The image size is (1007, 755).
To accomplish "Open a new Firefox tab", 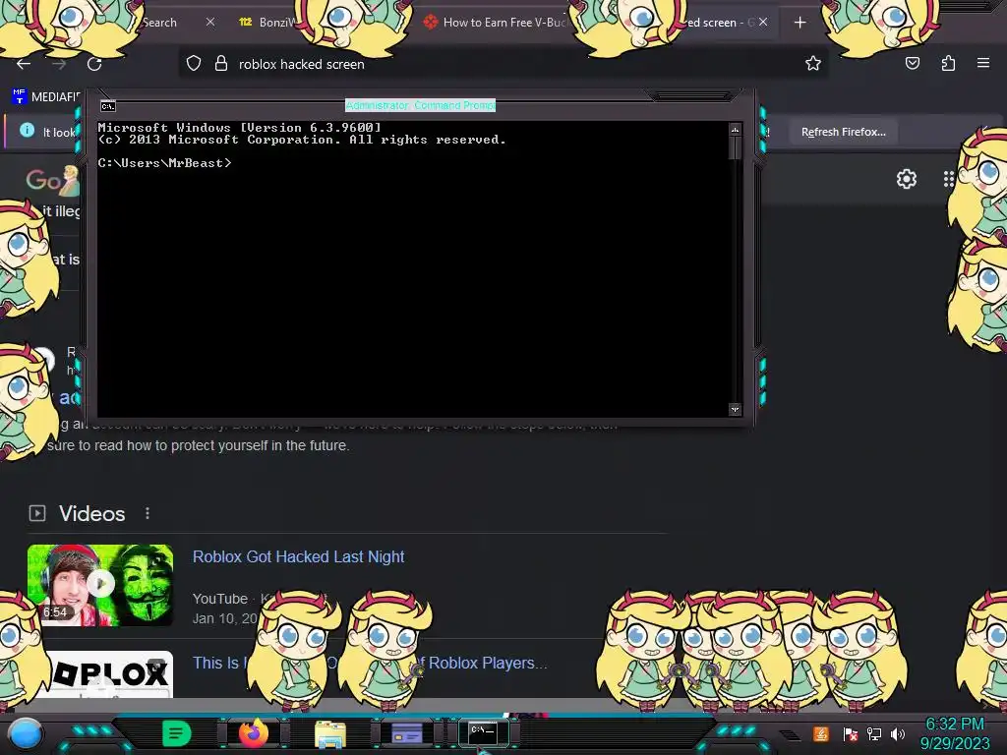I will [800, 23].
